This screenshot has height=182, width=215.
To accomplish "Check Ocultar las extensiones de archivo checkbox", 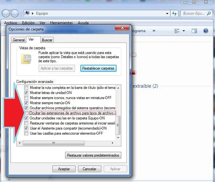I will [x=26, y=113].
